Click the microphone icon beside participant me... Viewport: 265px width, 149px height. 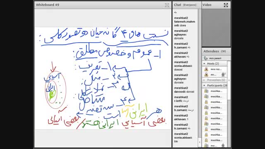pyautogui.click(x=223, y=145)
